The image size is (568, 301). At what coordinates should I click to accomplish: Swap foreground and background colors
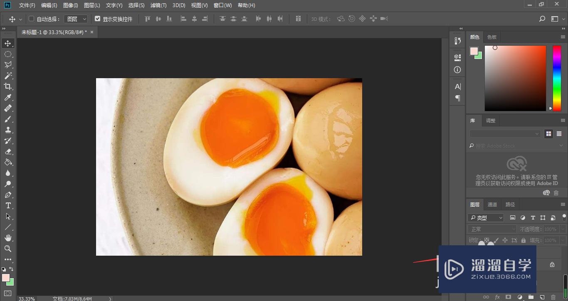tap(11, 269)
